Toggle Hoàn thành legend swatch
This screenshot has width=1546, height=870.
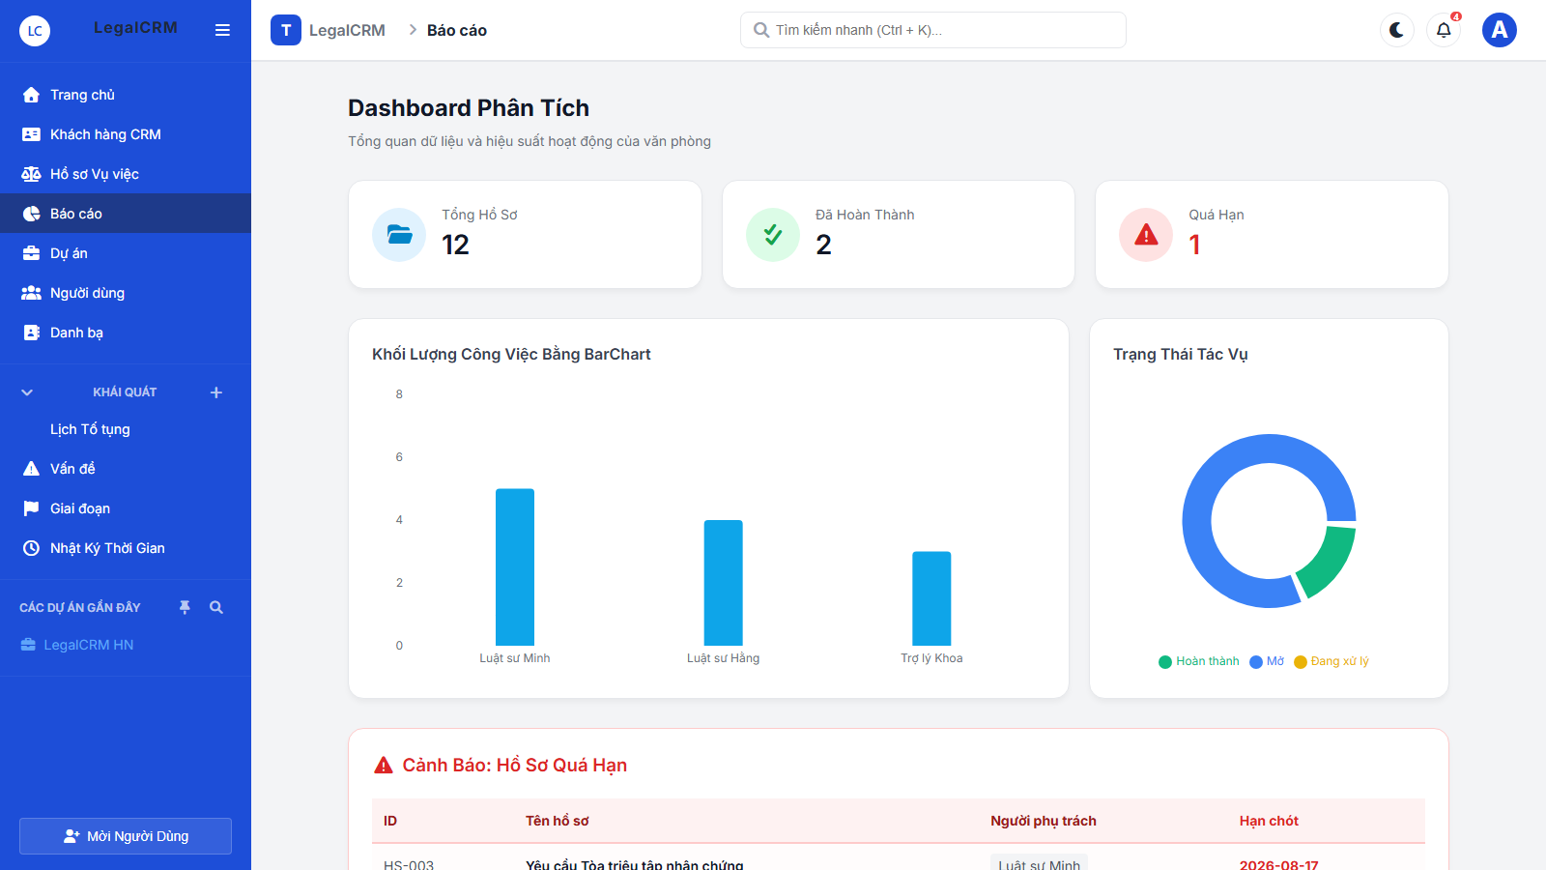1165,662
